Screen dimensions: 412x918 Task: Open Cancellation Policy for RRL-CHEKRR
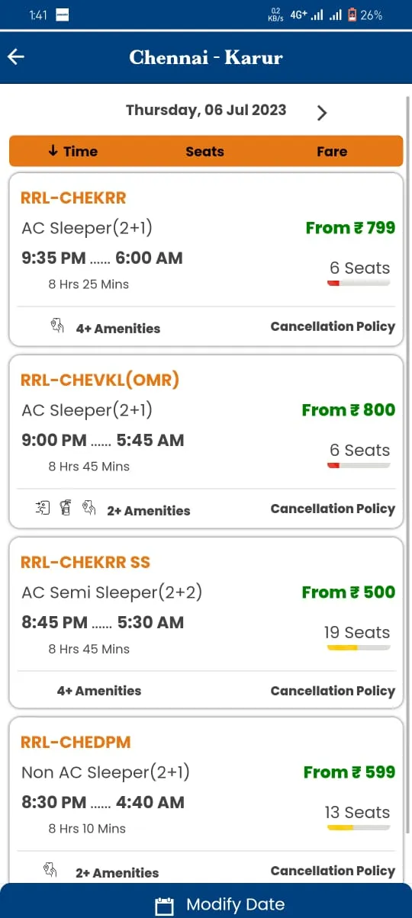333,326
